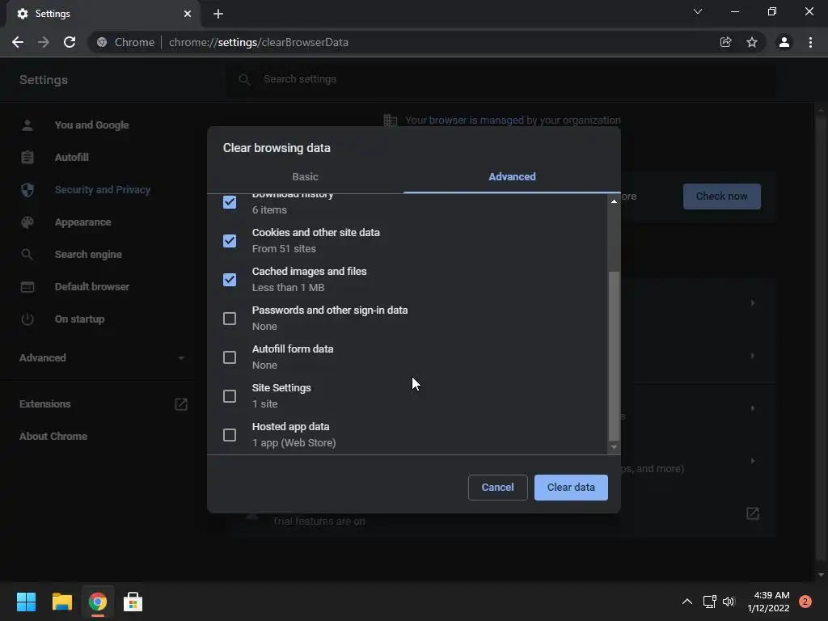Image resolution: width=828 pixels, height=621 pixels.
Task: Open Microsoft Store from taskbar
Action: tap(133, 602)
